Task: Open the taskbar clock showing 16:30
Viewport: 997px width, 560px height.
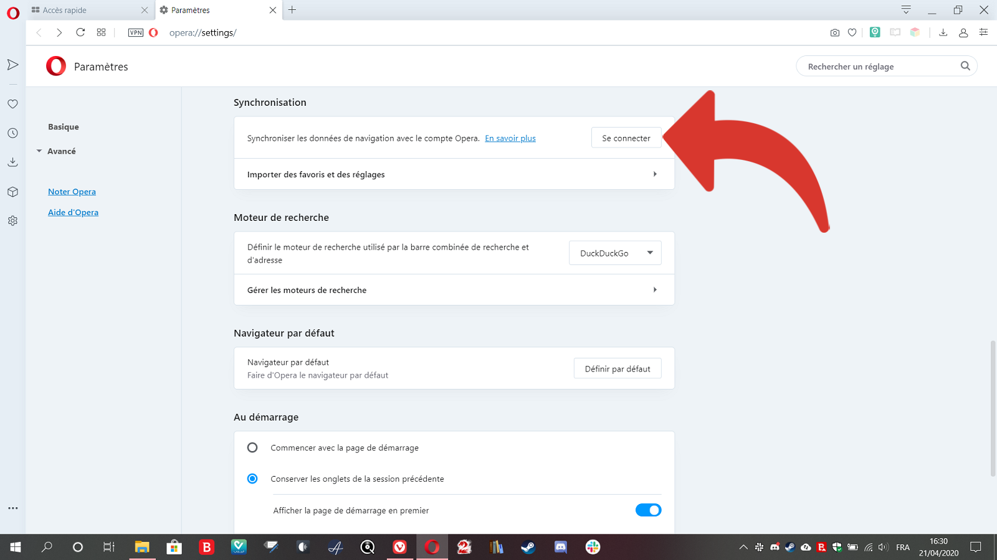Action: (938, 547)
